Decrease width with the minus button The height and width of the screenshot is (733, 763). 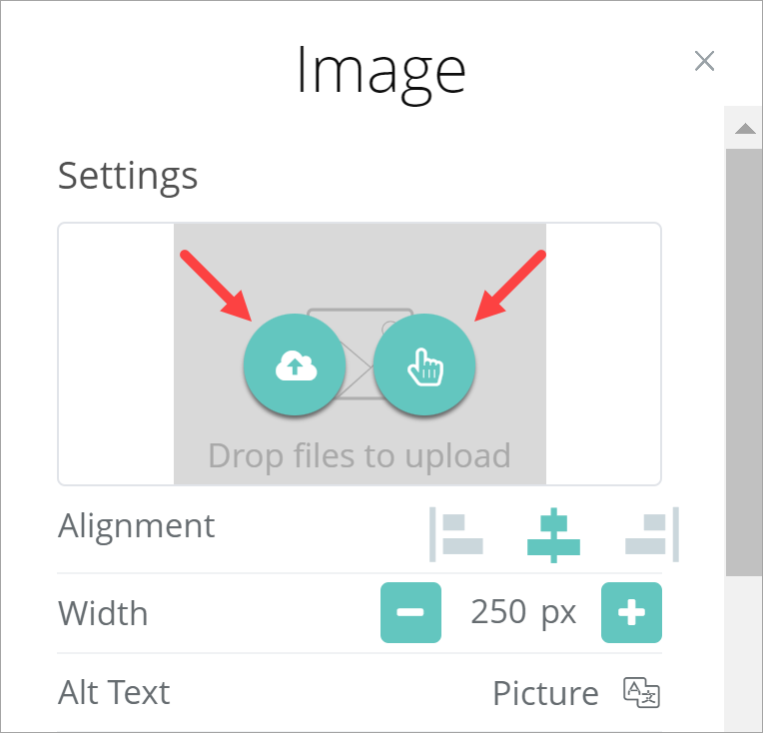coord(410,612)
